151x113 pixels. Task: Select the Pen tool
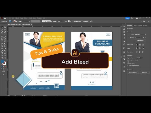2,32
